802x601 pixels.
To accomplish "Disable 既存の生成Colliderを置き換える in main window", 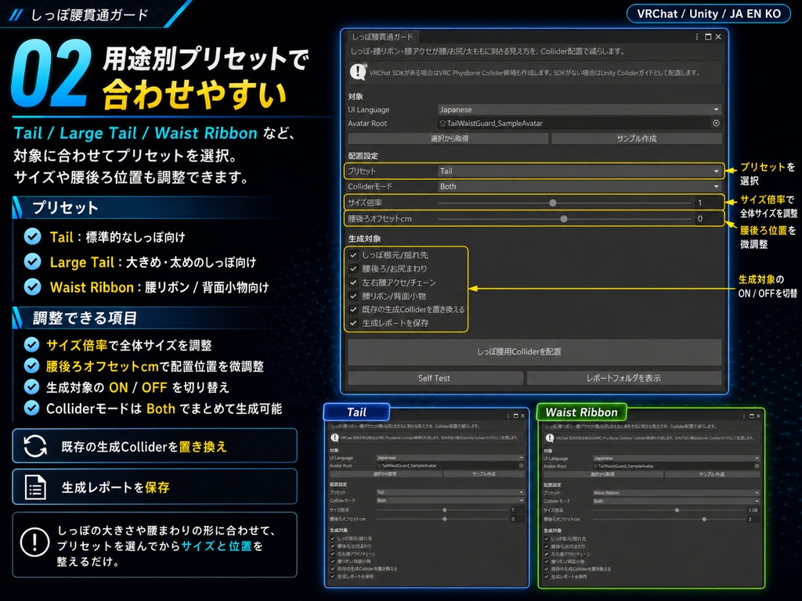I will 353,309.
